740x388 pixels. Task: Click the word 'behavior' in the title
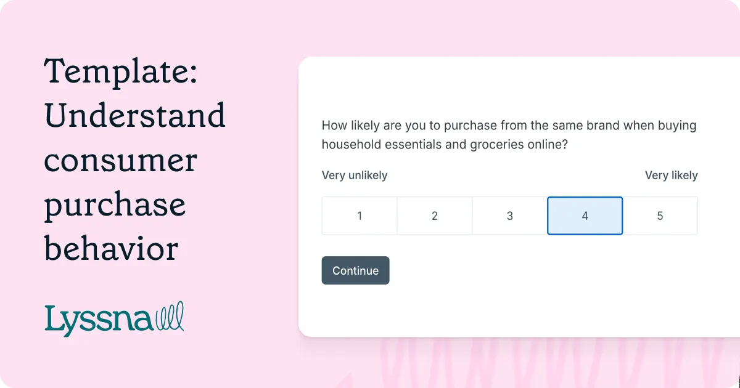[x=111, y=249]
